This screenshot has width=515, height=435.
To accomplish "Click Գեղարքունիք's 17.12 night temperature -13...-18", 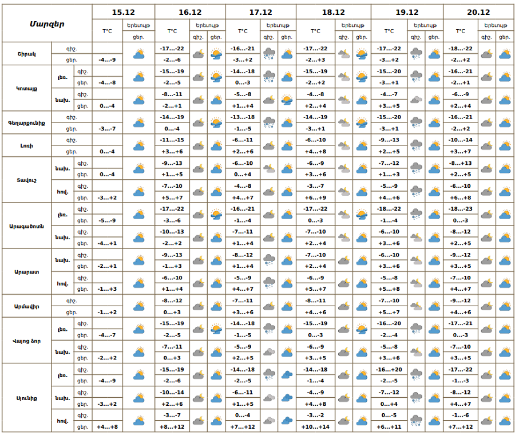I will [x=243, y=117].
